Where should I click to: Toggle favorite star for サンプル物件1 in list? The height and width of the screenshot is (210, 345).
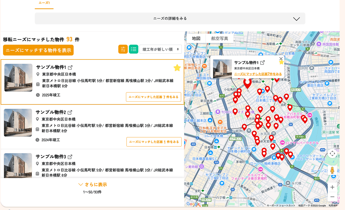[x=177, y=68]
